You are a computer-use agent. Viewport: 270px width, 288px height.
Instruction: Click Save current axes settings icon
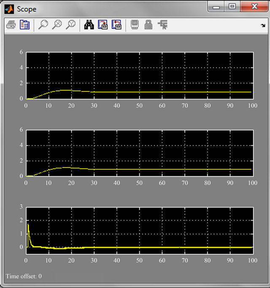[x=103, y=24]
